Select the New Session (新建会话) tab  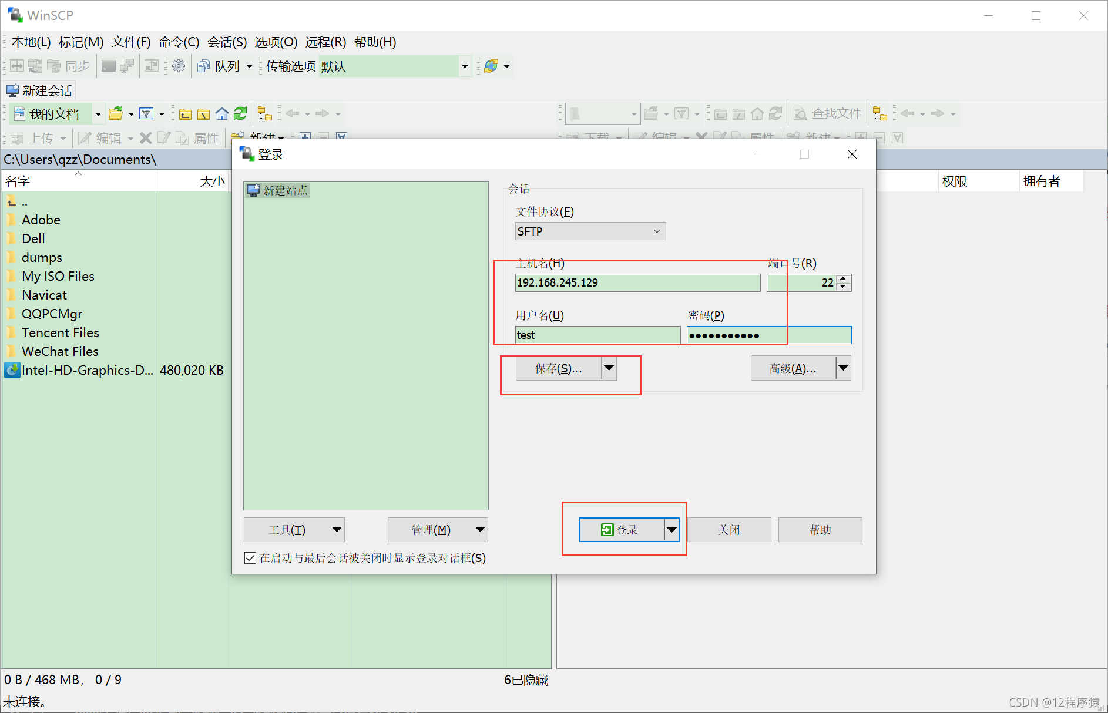coord(39,90)
